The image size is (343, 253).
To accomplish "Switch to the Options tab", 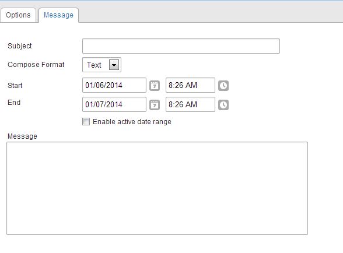I will [18, 15].
